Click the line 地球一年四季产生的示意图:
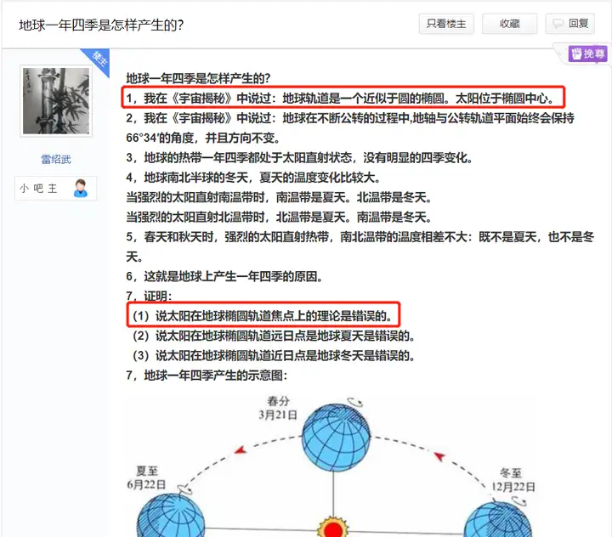Image resolution: width=612 pixels, height=537 pixels. 207,376
